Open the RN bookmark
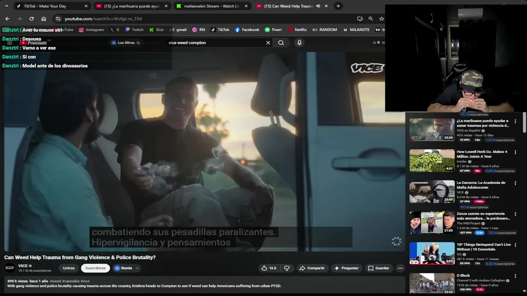This screenshot has width=527, height=296. pos(198,30)
